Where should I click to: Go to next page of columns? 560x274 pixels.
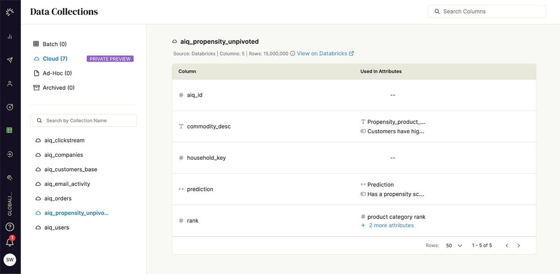pyautogui.click(x=518, y=245)
